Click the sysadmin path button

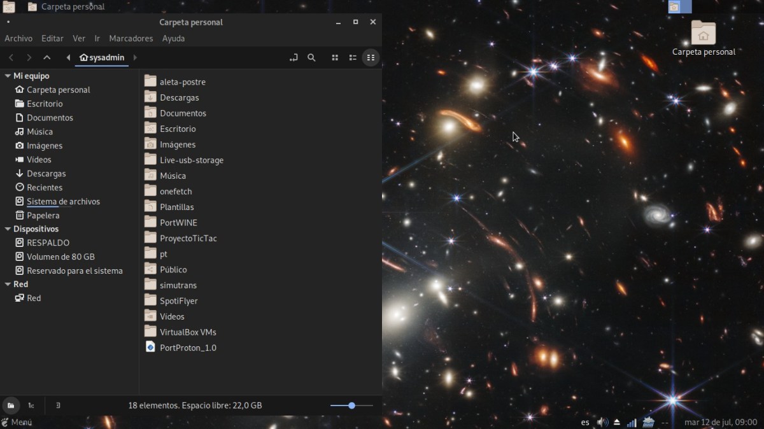click(x=102, y=57)
